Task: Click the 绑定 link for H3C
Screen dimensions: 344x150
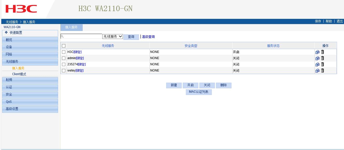Action: pyautogui.click(x=78, y=52)
